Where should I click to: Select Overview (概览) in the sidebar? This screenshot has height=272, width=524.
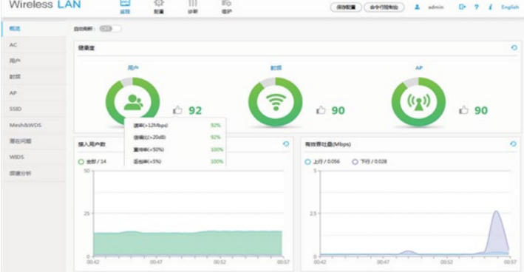point(33,29)
